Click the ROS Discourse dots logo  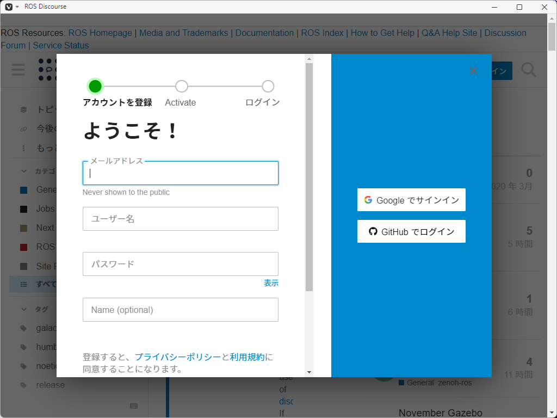pos(47,70)
